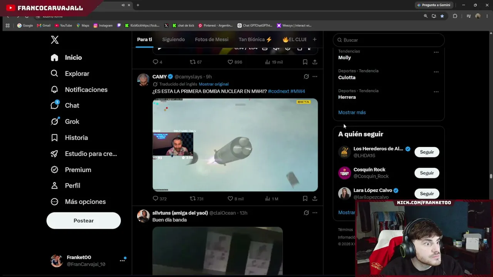Open the Tan Biónica tab
Screen dimensions: 493x277
click(x=255, y=39)
